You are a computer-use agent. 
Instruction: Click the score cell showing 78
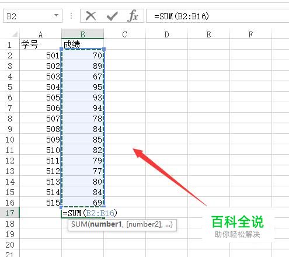(82, 119)
